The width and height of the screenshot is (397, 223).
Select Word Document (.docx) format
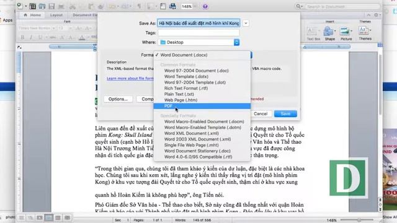pos(202,55)
